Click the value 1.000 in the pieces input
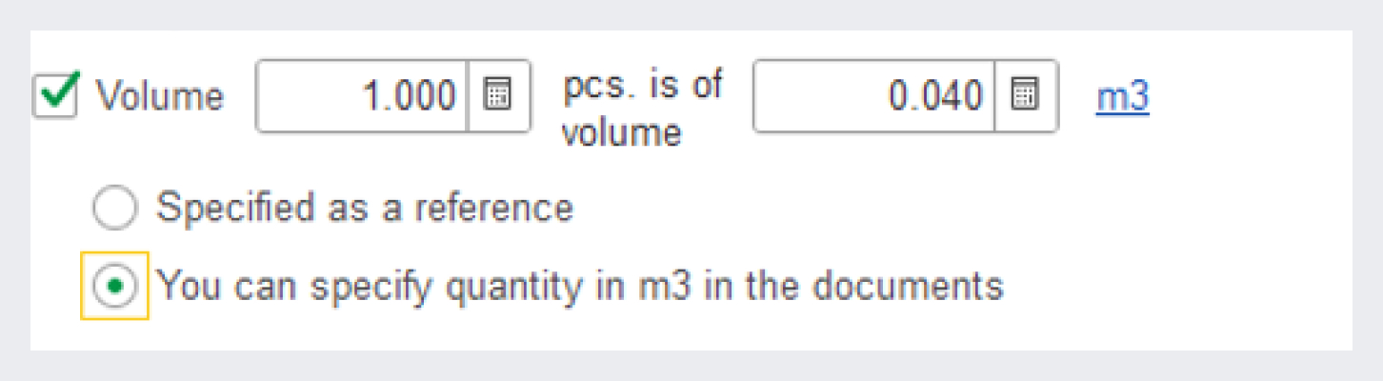The image size is (1383, 381). click(x=411, y=97)
